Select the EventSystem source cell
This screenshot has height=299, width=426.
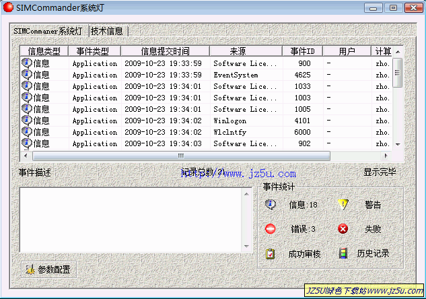click(x=236, y=75)
